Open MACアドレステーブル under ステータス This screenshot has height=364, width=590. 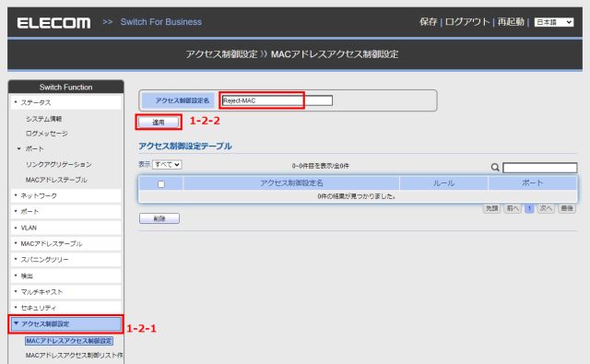[56, 180]
